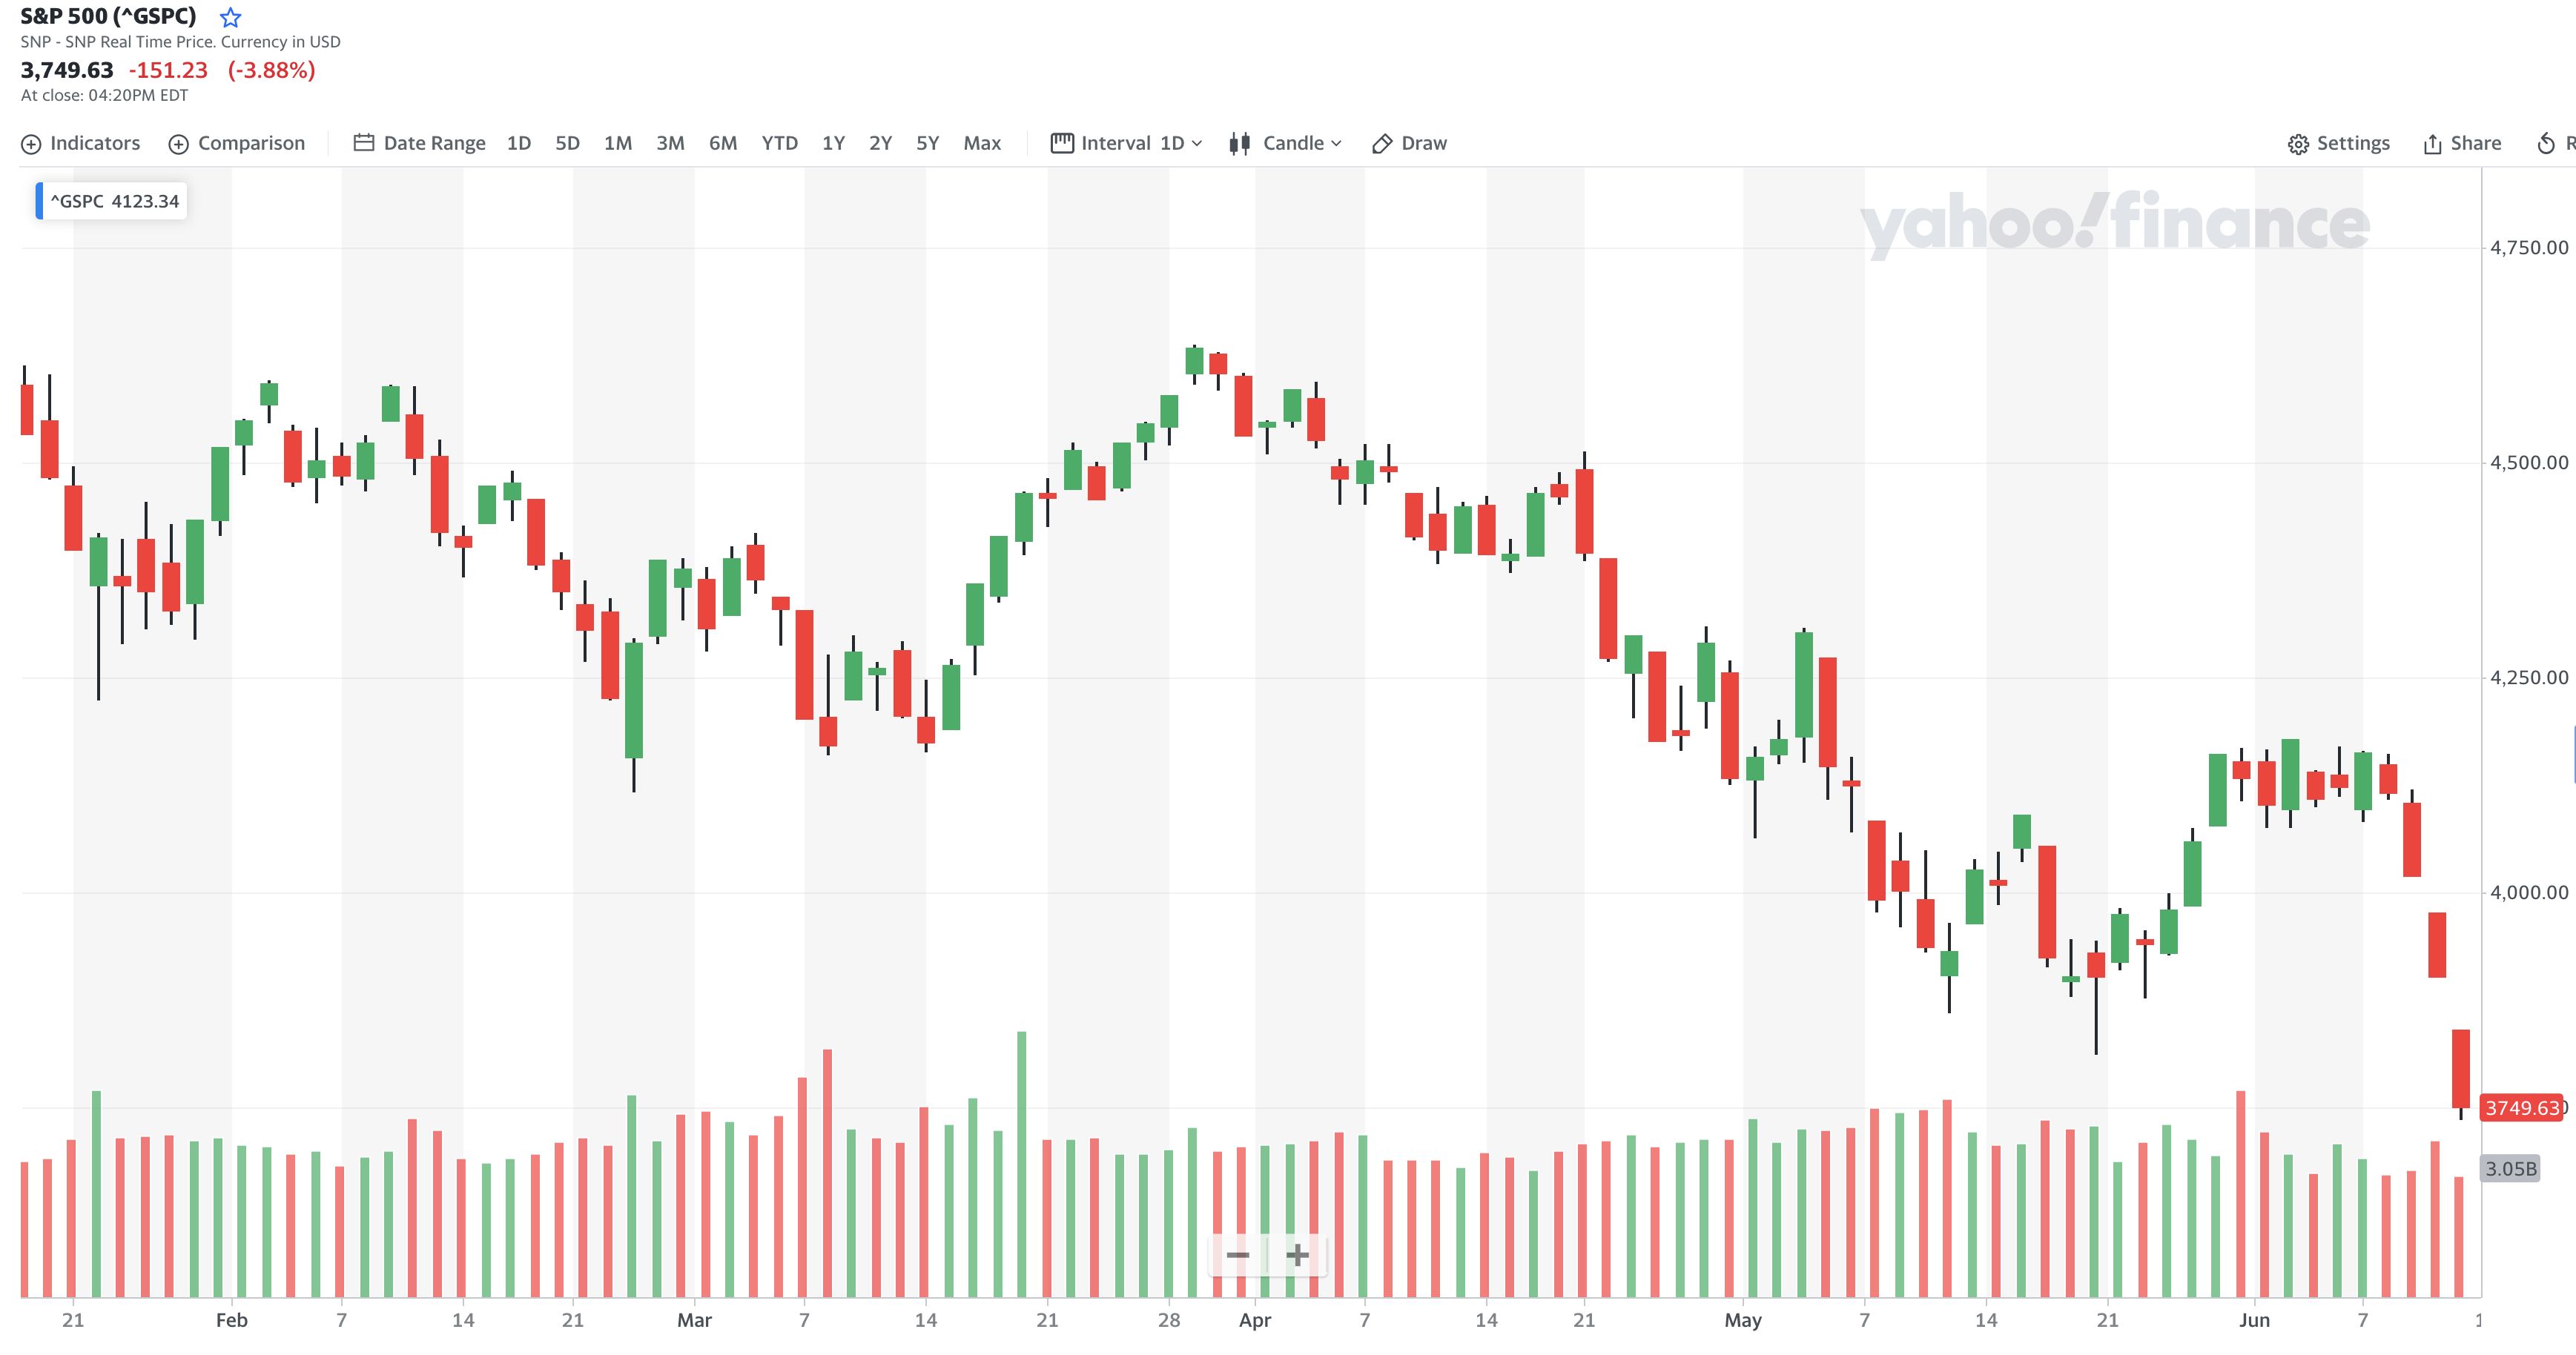2576x1355 pixels.
Task: Zoom out with the minus button
Action: [1238, 1255]
